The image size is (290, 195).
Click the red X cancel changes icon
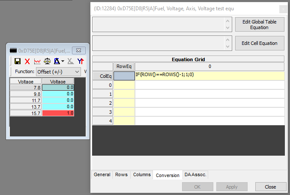pyautogui.click(x=27, y=61)
